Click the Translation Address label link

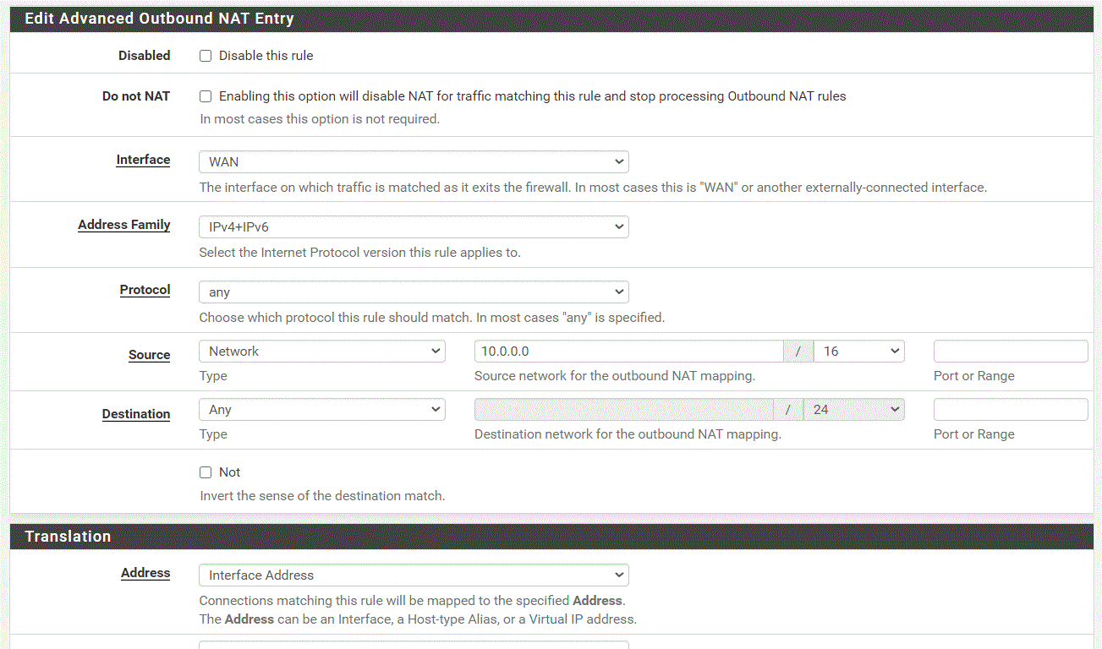coord(145,573)
